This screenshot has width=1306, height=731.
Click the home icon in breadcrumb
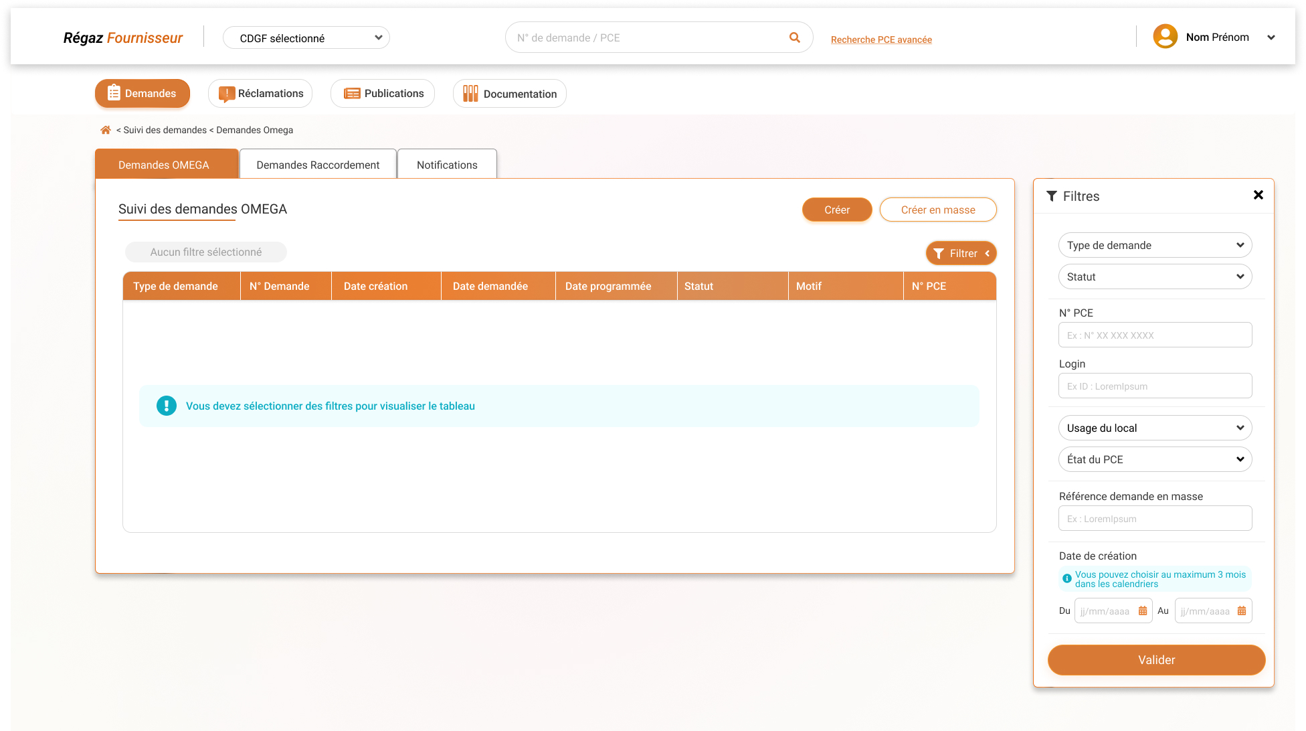[106, 130]
